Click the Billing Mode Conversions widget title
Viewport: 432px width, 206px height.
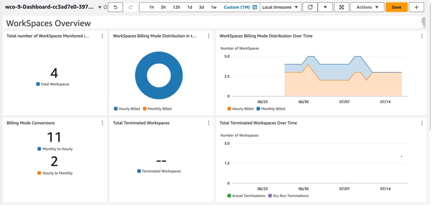pyautogui.click(x=31, y=123)
